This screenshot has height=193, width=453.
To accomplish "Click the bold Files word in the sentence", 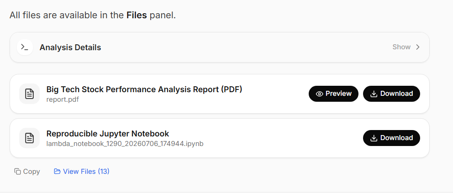I will 137,15.
